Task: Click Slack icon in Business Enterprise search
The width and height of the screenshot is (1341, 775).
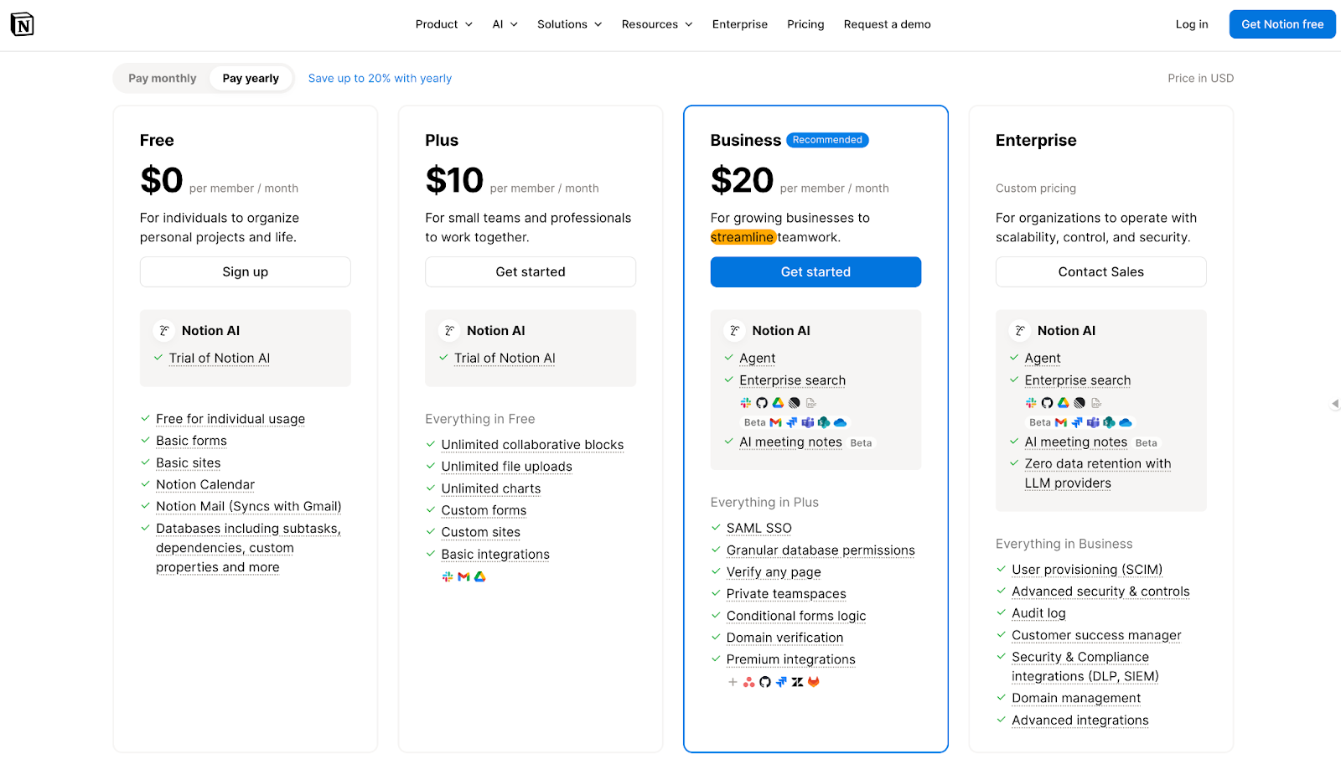Action: (x=746, y=403)
